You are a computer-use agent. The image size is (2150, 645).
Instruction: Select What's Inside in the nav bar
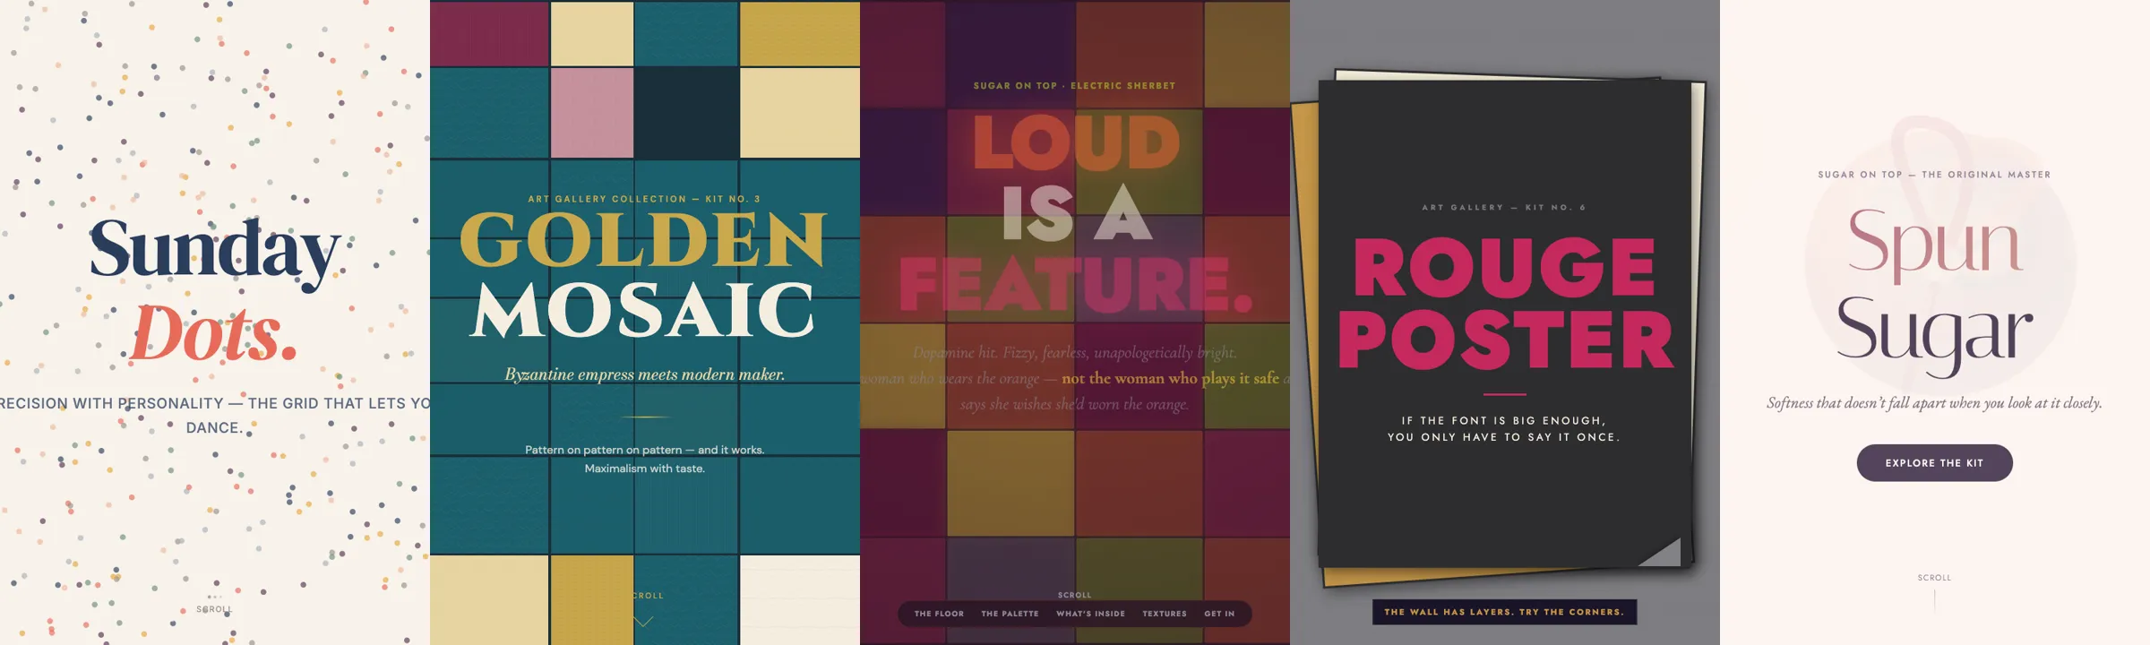tap(1090, 614)
